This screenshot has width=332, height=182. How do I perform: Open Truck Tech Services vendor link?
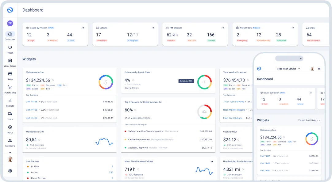point(234,102)
